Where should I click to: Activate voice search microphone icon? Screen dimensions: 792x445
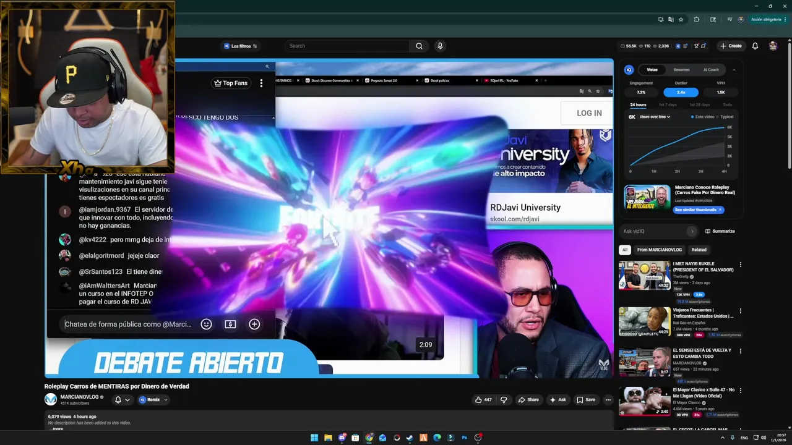pyautogui.click(x=440, y=46)
